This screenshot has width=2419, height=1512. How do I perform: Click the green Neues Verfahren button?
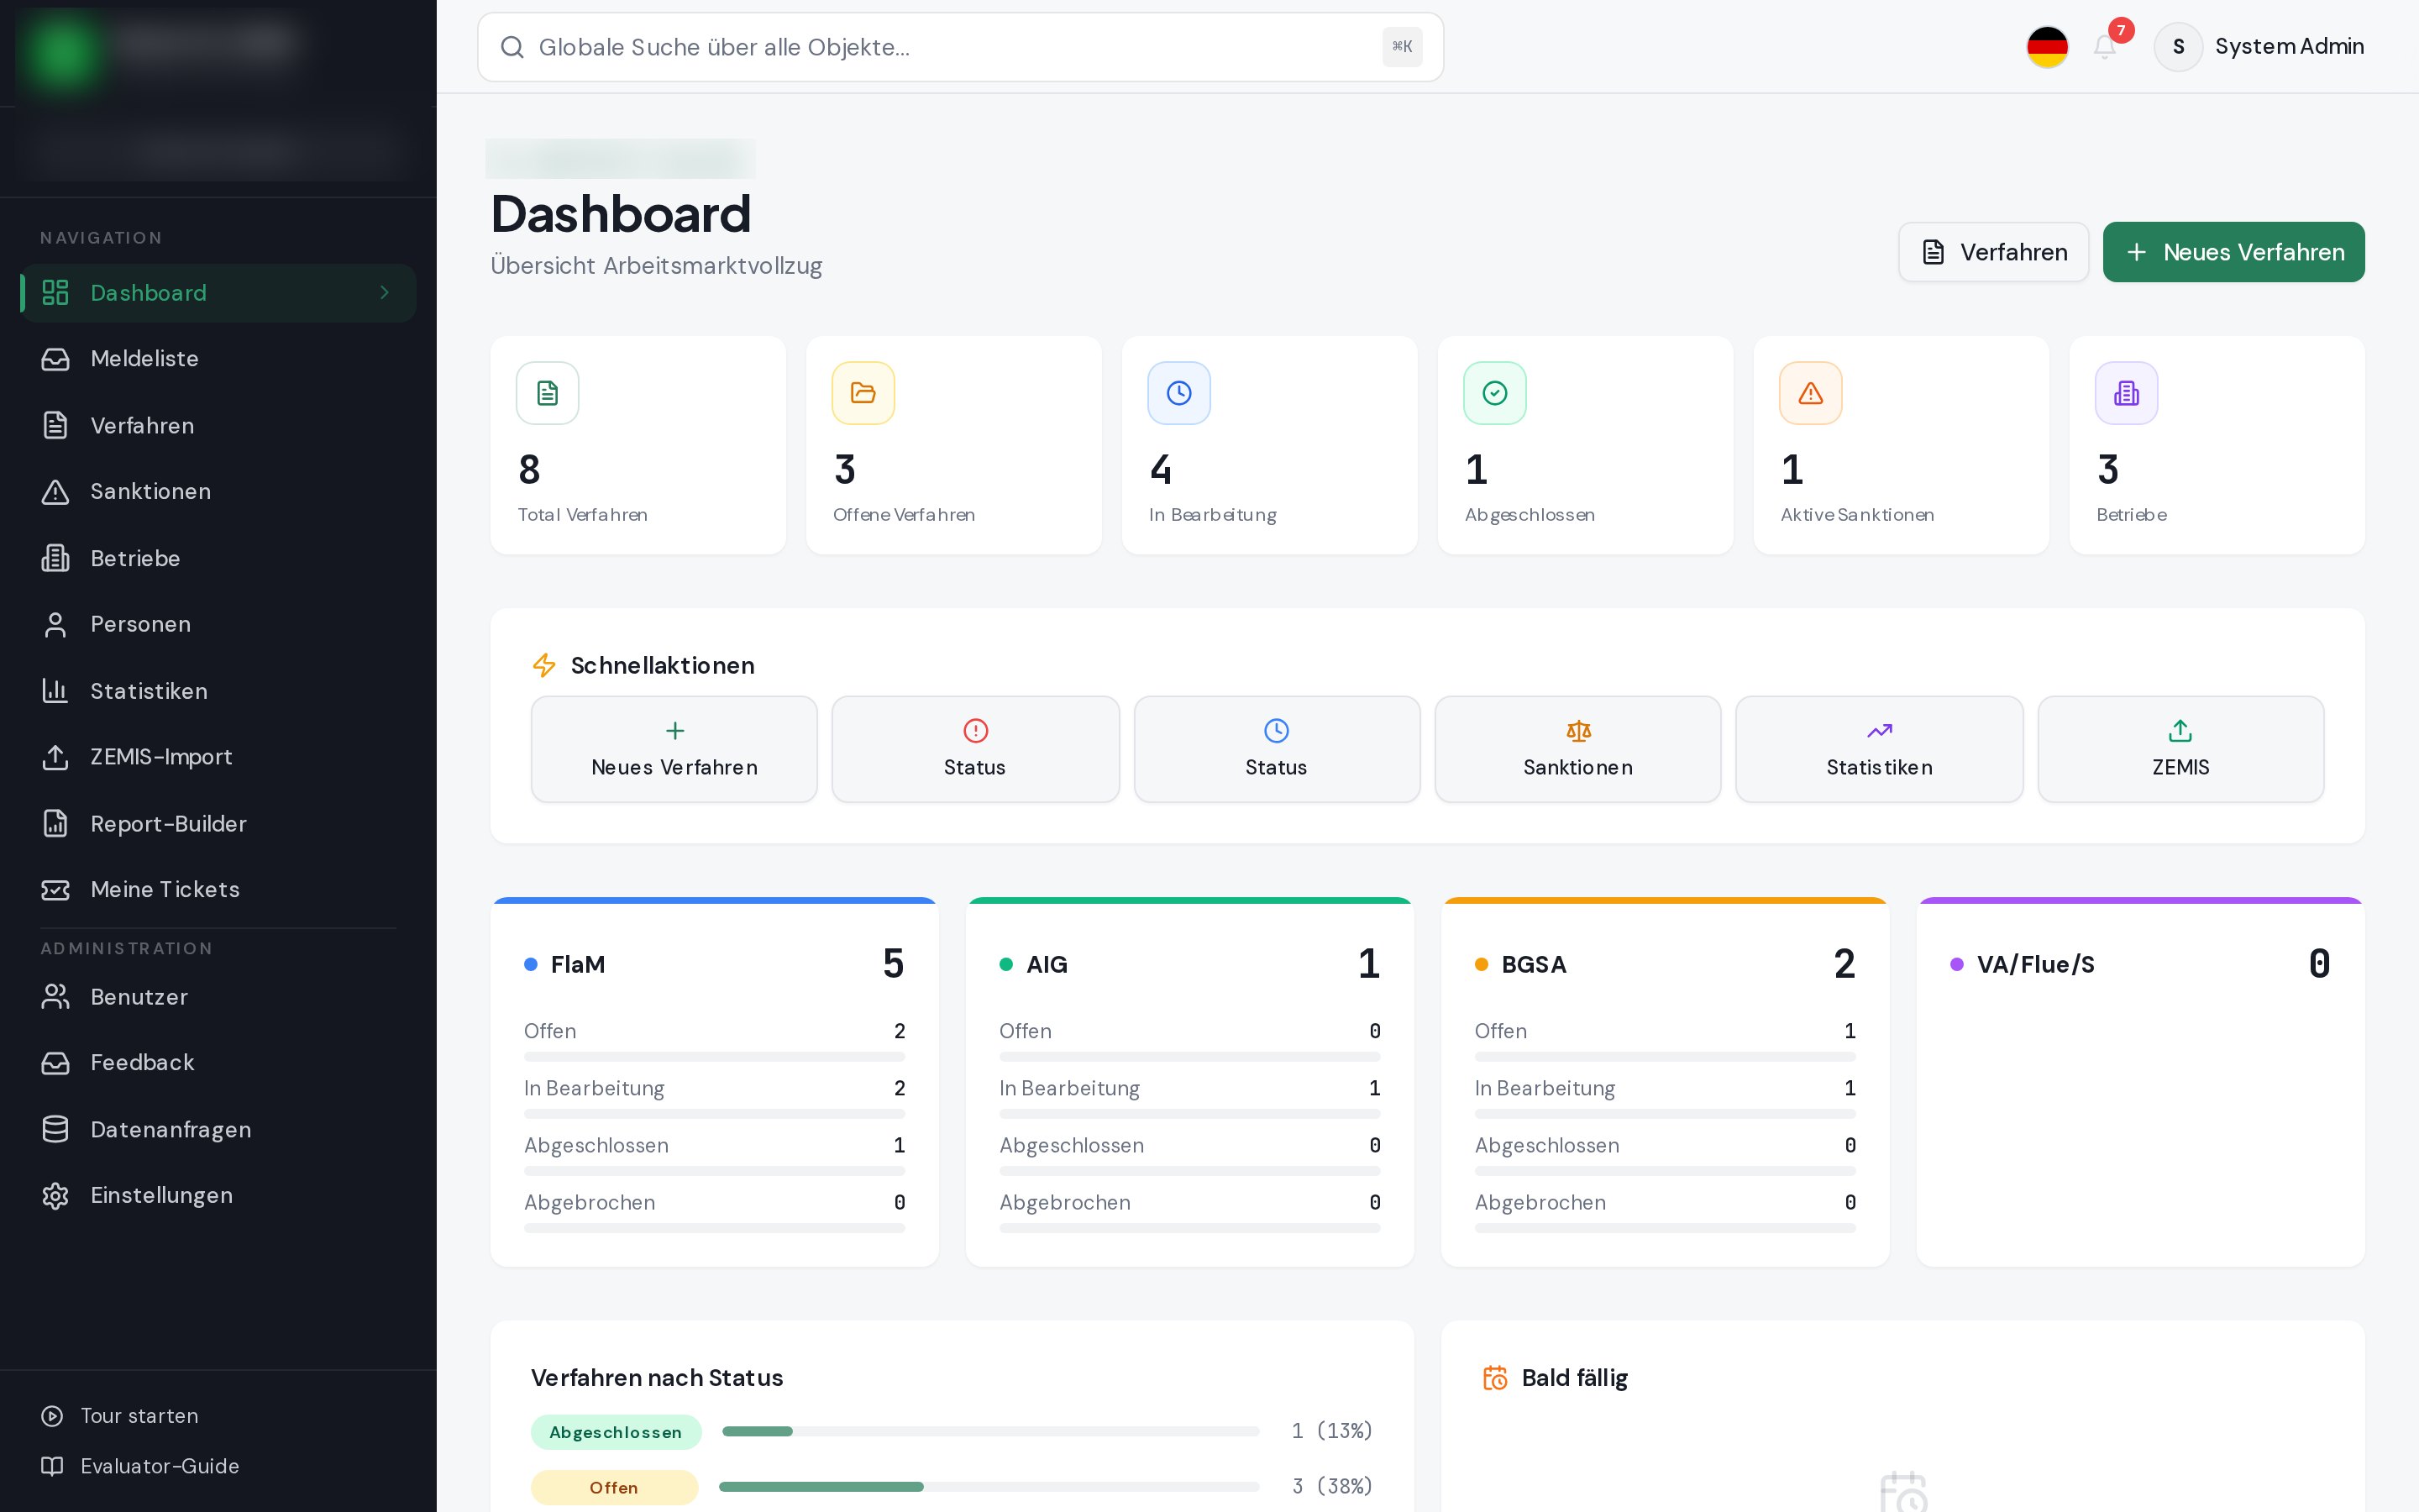(x=2233, y=252)
